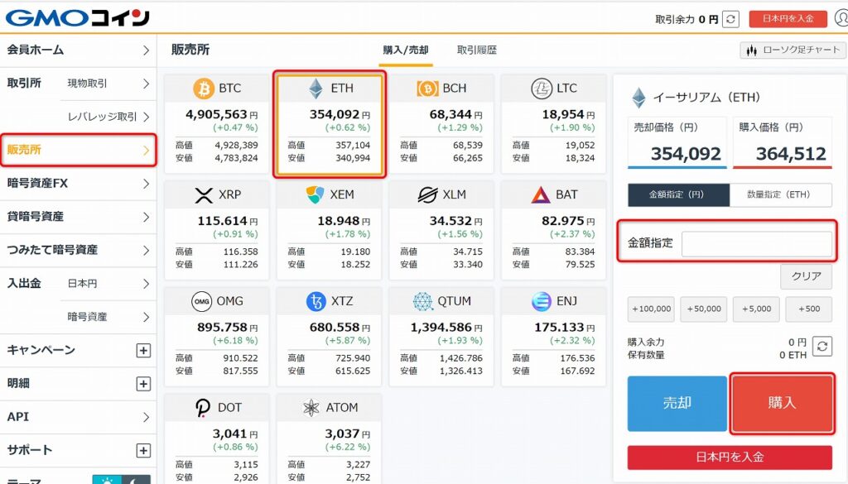Open the user account icon
This screenshot has height=484, width=848.
pos(841,18)
